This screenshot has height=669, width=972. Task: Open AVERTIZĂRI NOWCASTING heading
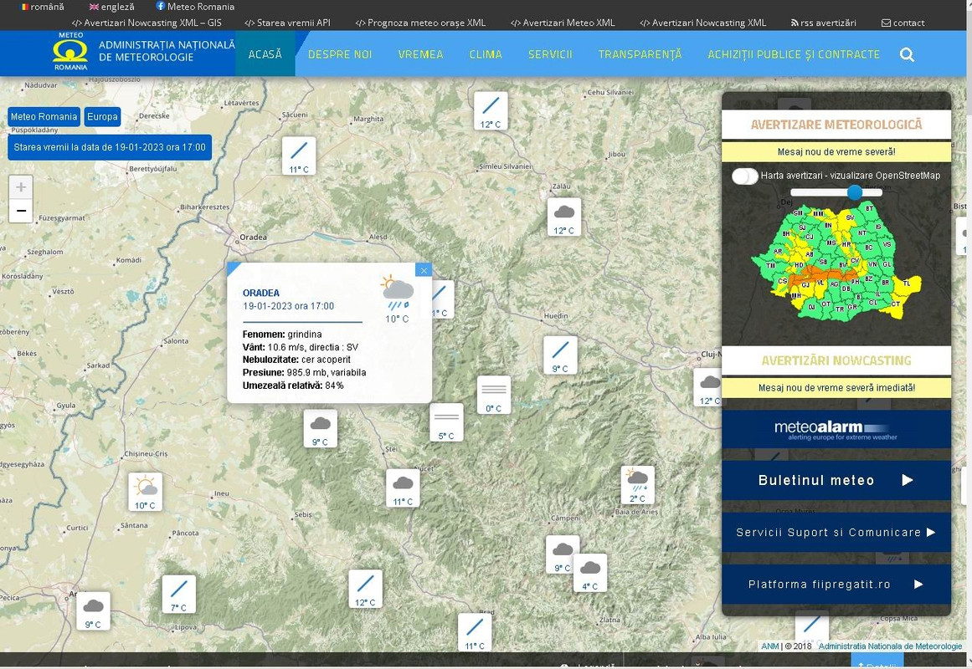pos(836,360)
